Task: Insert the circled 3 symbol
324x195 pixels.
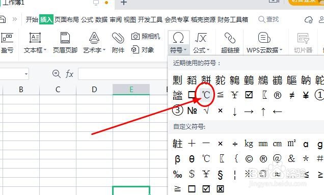Action: [x=177, y=110]
